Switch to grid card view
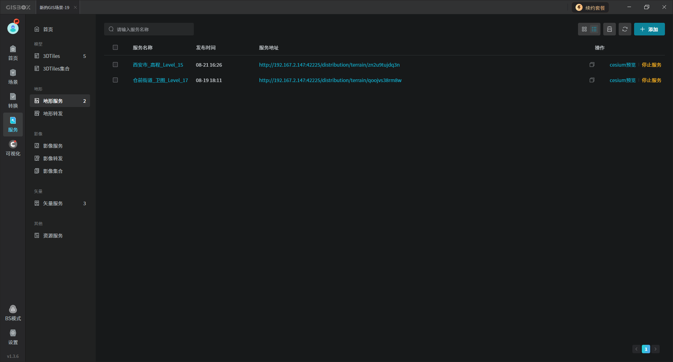 click(584, 29)
